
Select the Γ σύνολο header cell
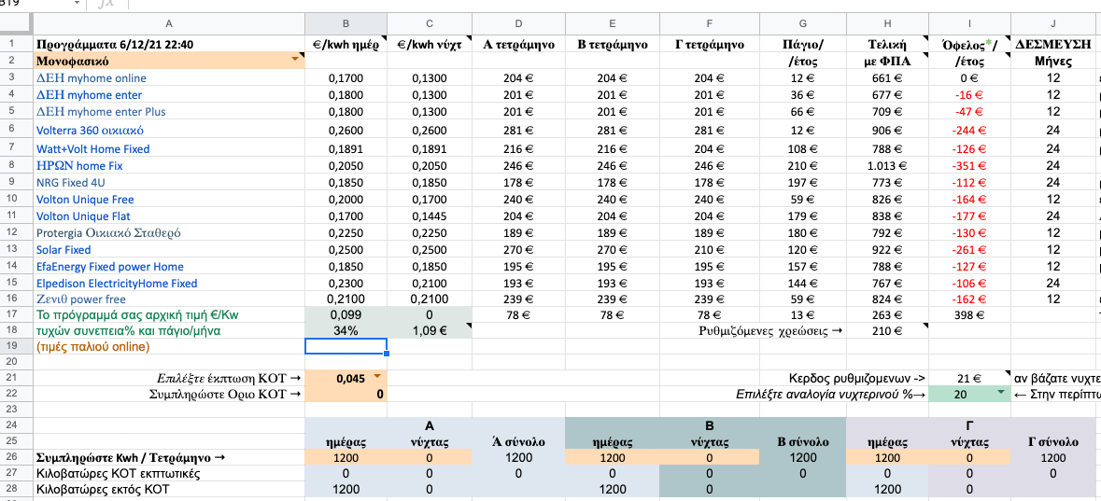point(1052,442)
